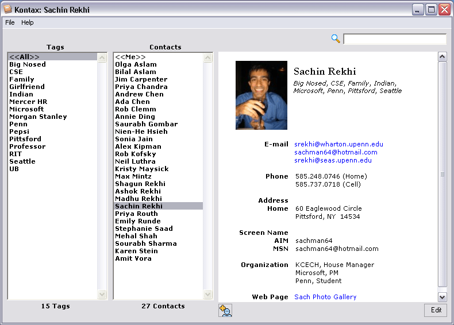454x325 pixels.
Task: Click the Contacts list scroll down arrow
Action: pyautogui.click(x=208, y=295)
